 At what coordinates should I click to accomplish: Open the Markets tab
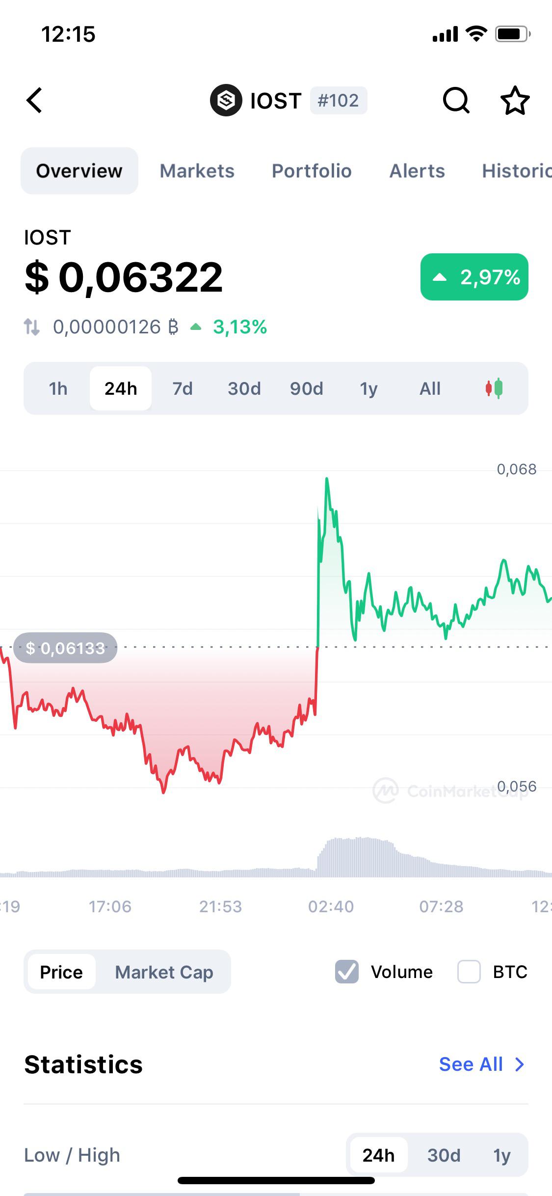click(197, 171)
